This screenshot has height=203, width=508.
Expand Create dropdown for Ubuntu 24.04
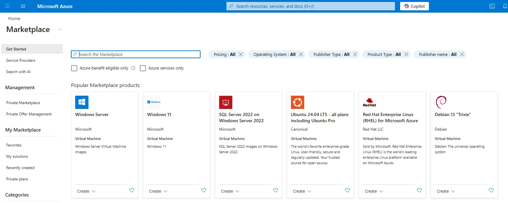[x=302, y=191]
